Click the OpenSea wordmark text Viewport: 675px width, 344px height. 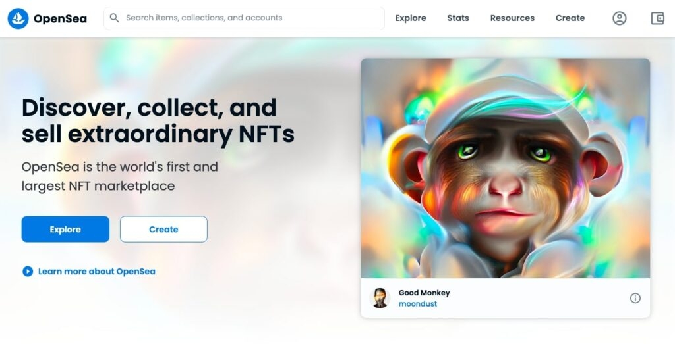click(60, 18)
